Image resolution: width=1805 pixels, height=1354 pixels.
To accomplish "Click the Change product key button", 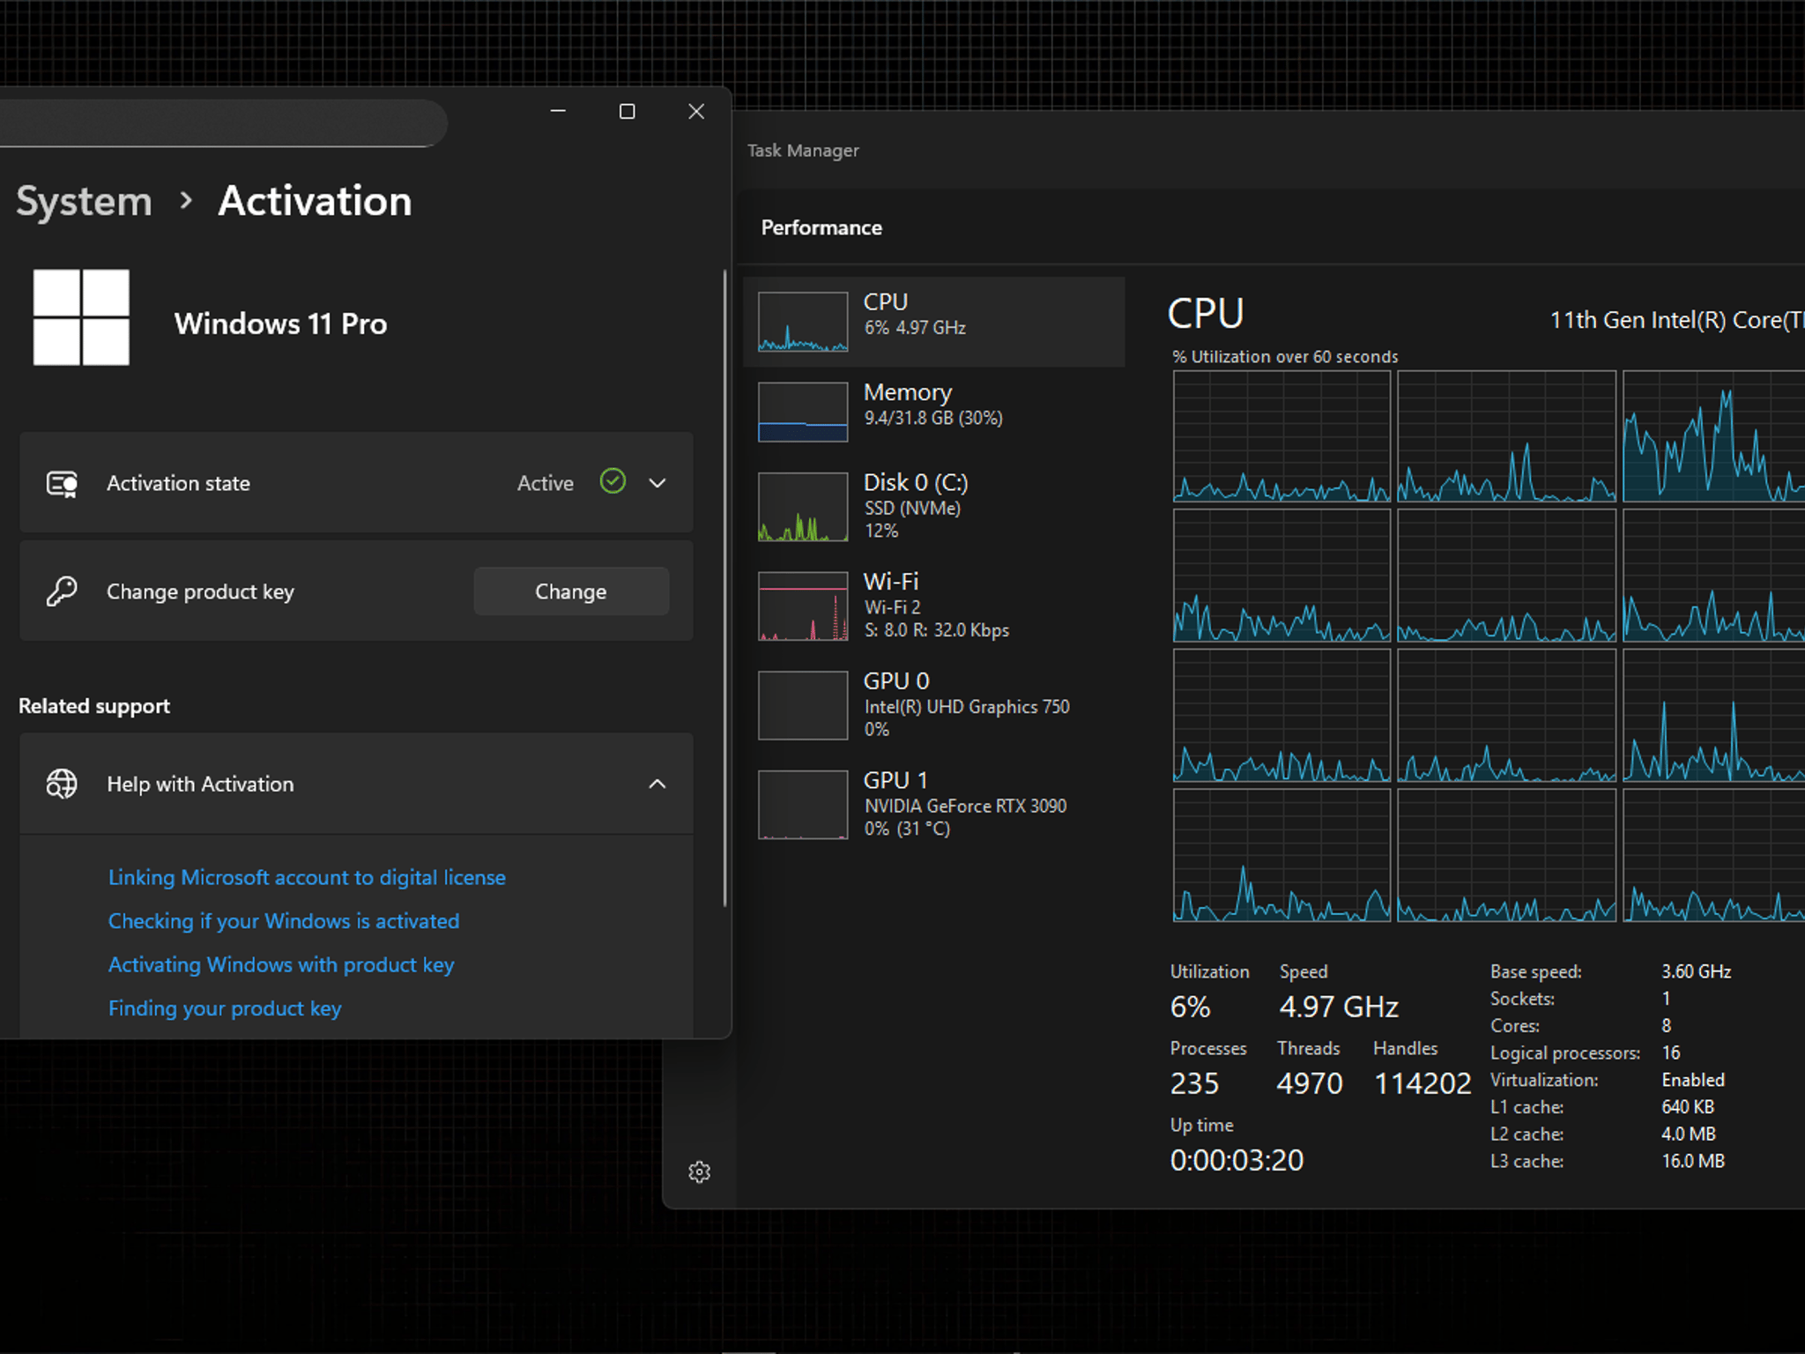I will coord(571,591).
